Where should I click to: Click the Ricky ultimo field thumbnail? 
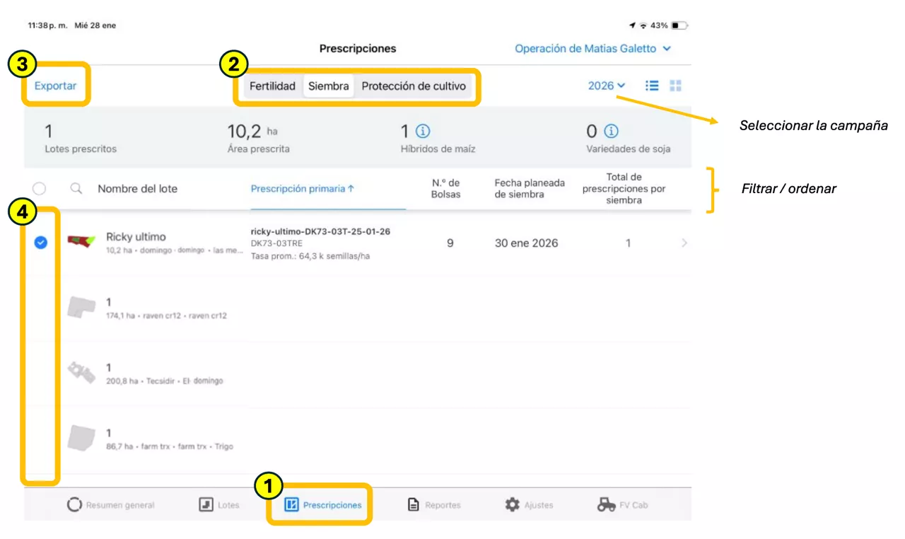(x=83, y=242)
